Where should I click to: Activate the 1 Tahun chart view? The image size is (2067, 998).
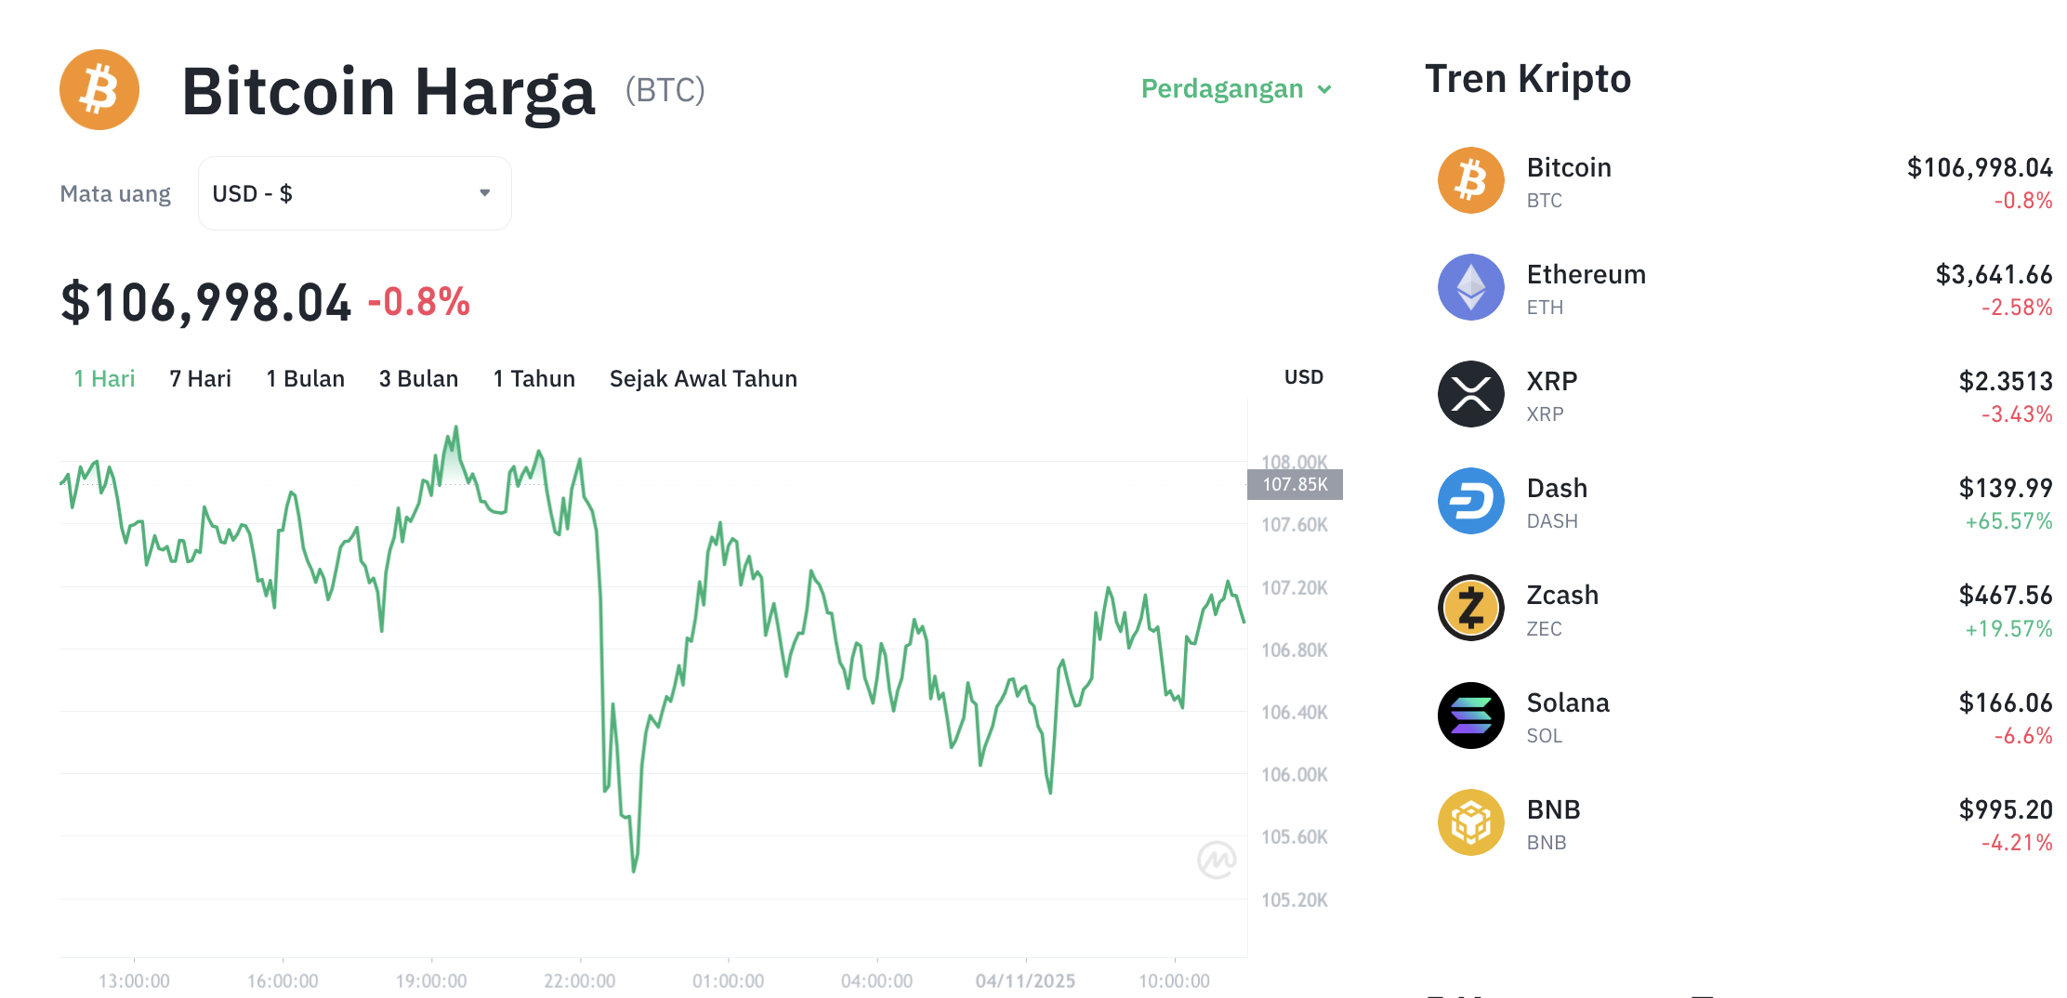(533, 378)
